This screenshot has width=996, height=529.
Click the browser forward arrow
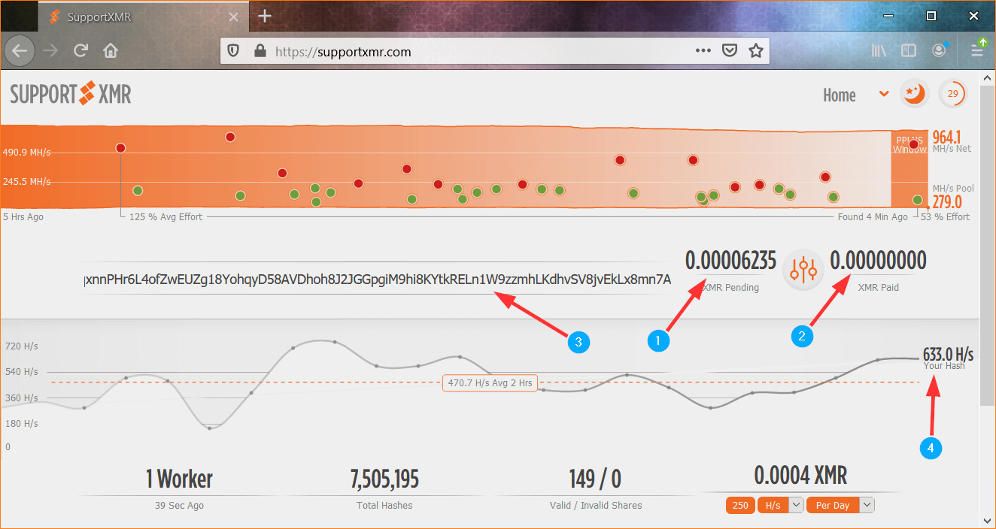[50, 51]
